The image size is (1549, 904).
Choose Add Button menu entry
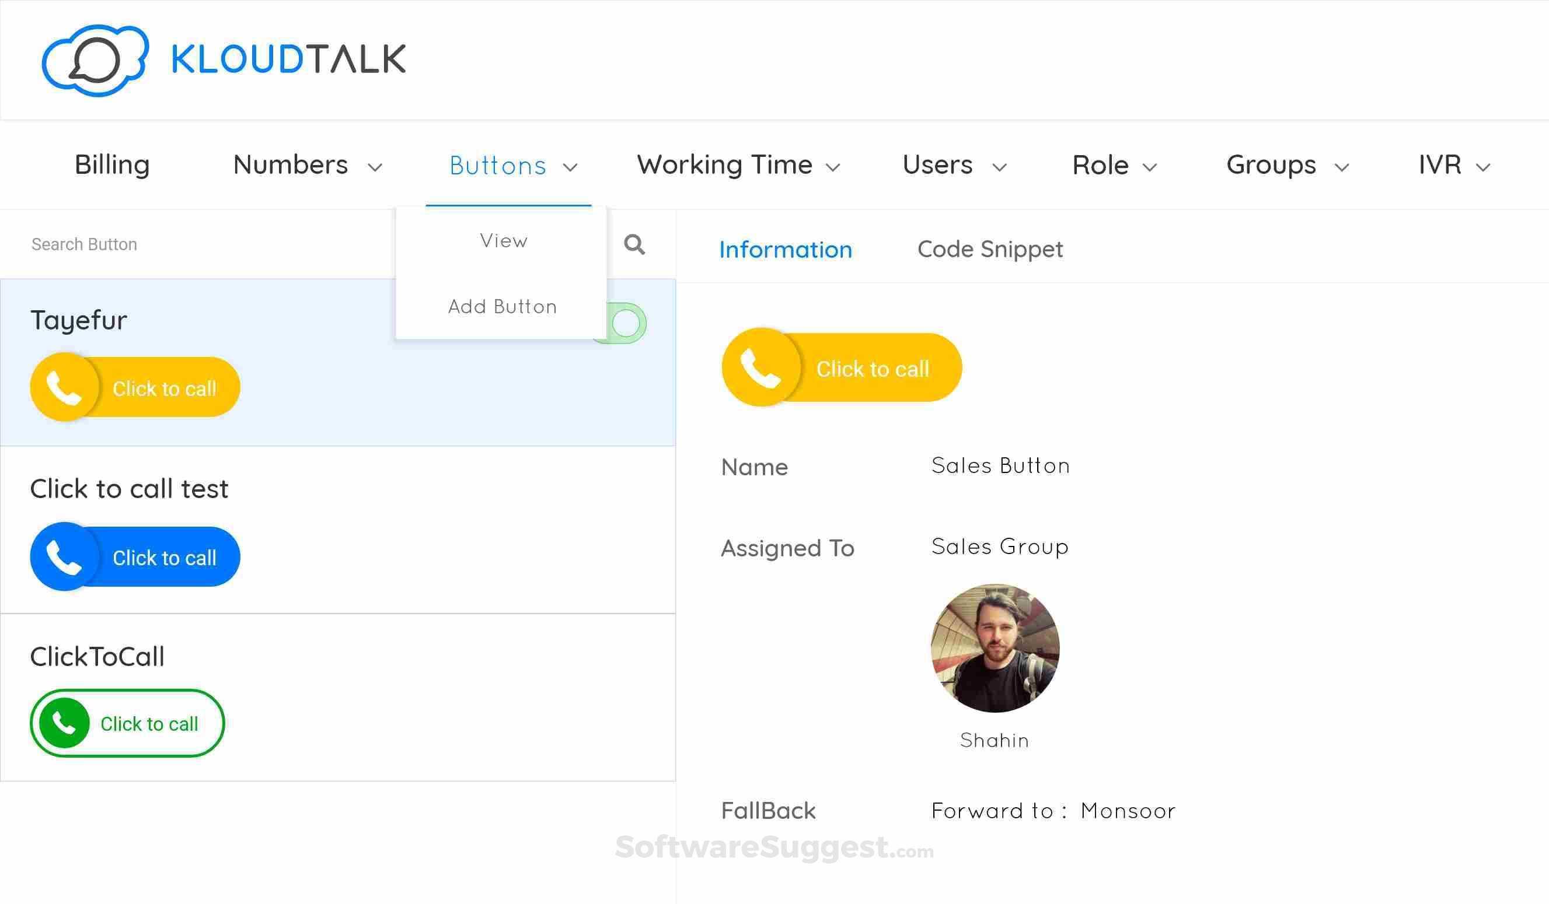(502, 306)
